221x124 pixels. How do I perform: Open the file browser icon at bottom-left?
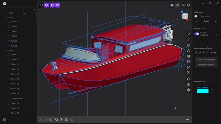point(4,120)
